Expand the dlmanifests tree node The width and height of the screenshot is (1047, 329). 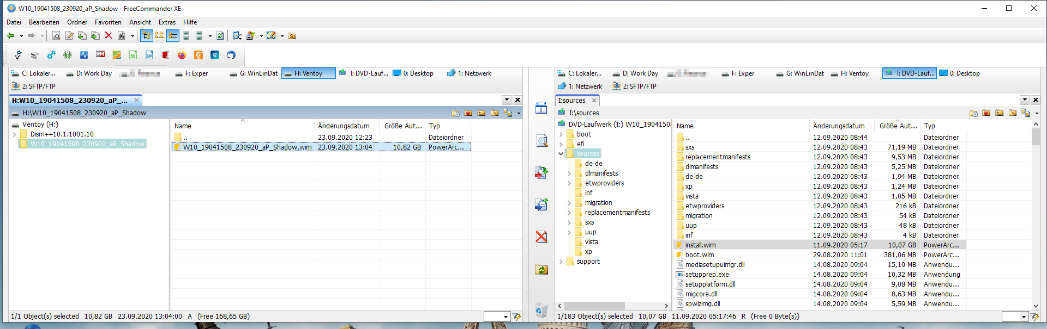click(569, 173)
